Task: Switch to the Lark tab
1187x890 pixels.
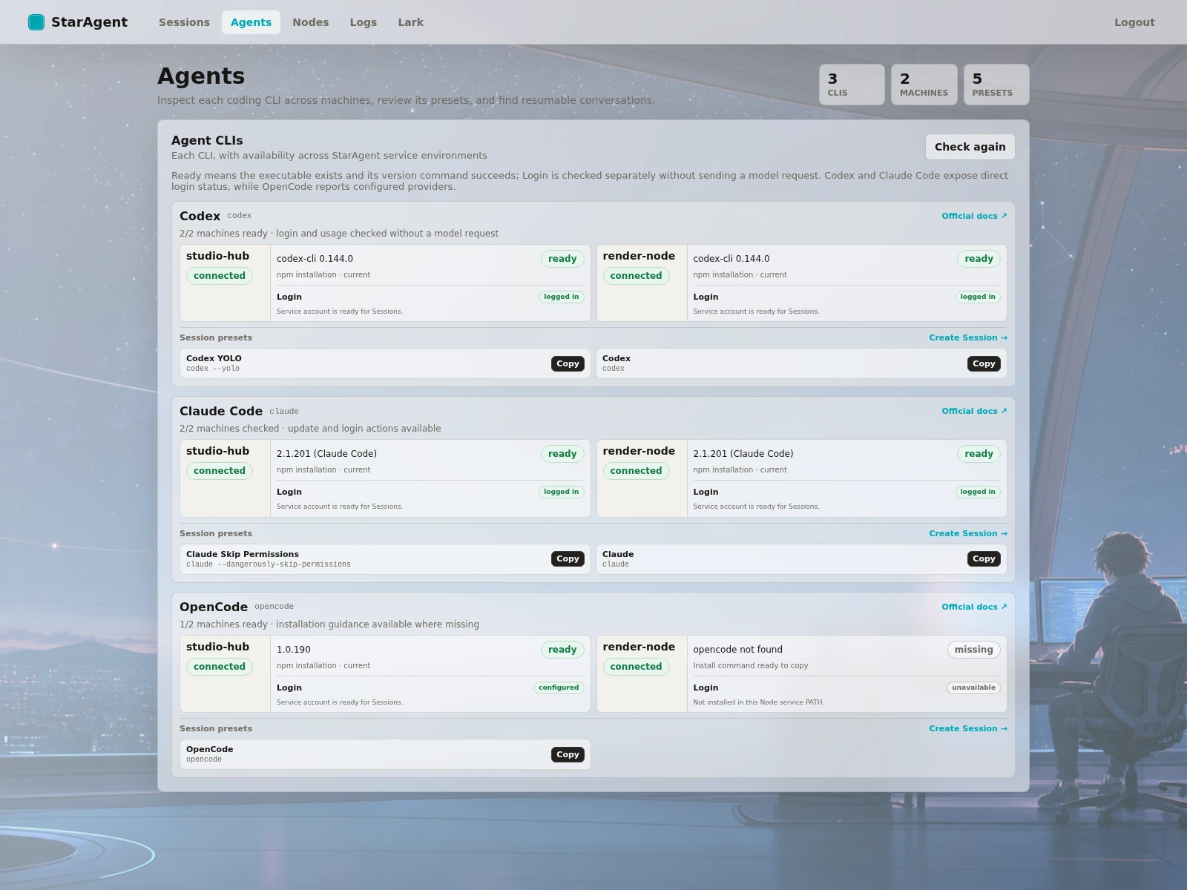Action: click(x=410, y=22)
